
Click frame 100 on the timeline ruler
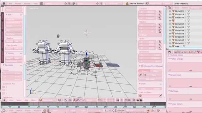[77, 107]
